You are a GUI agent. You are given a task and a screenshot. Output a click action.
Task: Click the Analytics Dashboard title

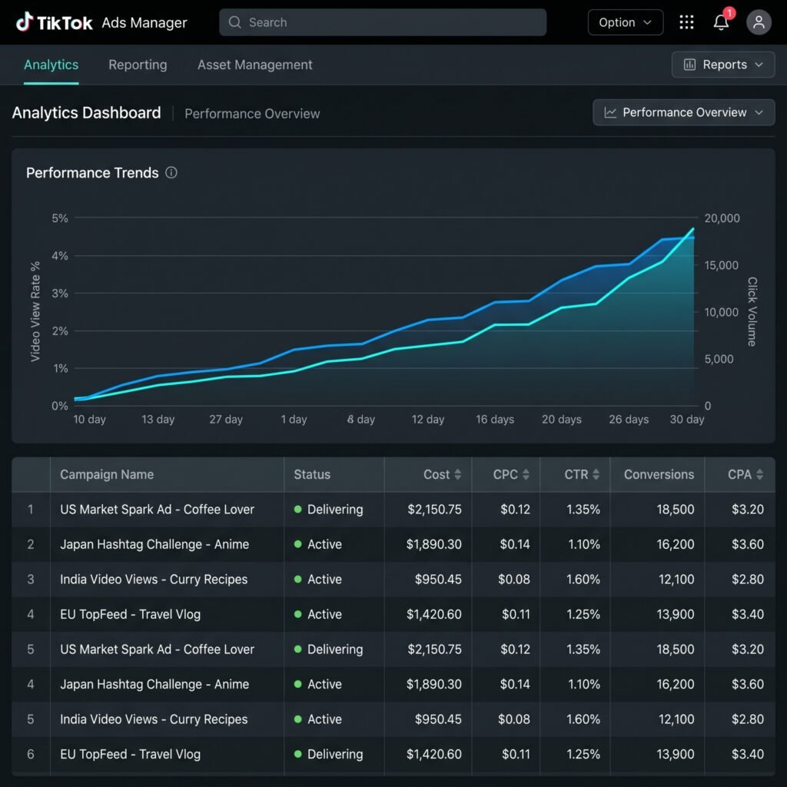[x=86, y=113]
